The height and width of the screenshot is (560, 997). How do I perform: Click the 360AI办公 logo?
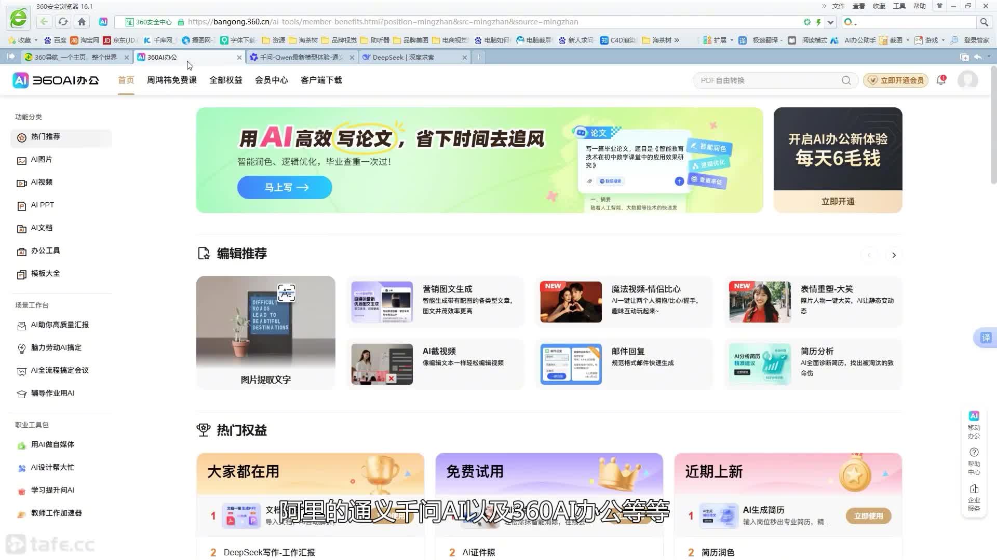point(56,80)
